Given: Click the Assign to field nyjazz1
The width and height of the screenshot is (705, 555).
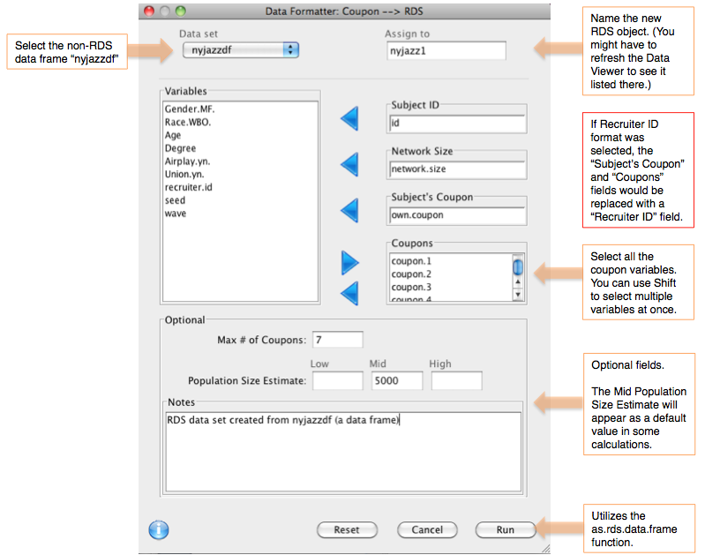Looking at the screenshot, I should pos(446,51).
